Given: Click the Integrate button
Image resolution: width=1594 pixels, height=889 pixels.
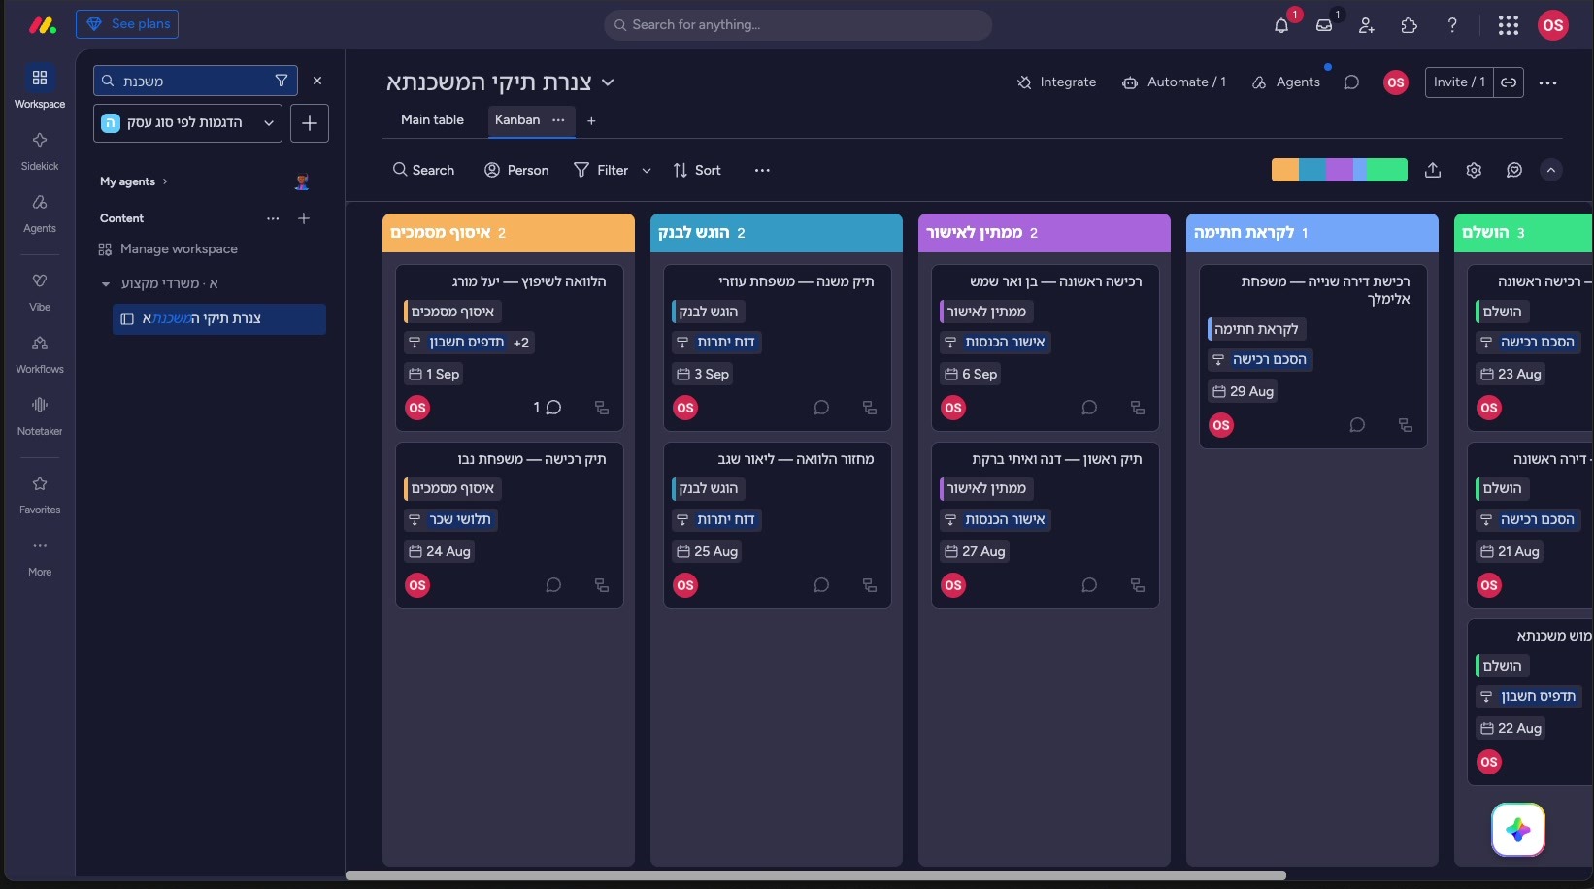Looking at the screenshot, I should (x=1056, y=82).
